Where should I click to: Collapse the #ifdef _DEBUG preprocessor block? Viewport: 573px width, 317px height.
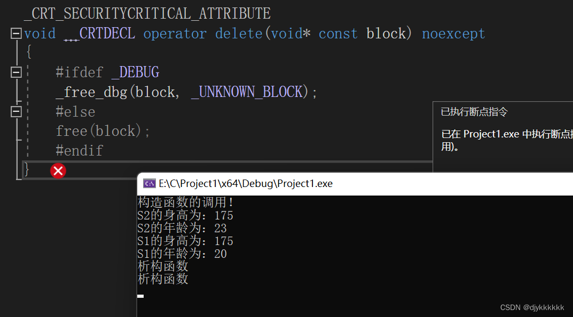(15, 72)
